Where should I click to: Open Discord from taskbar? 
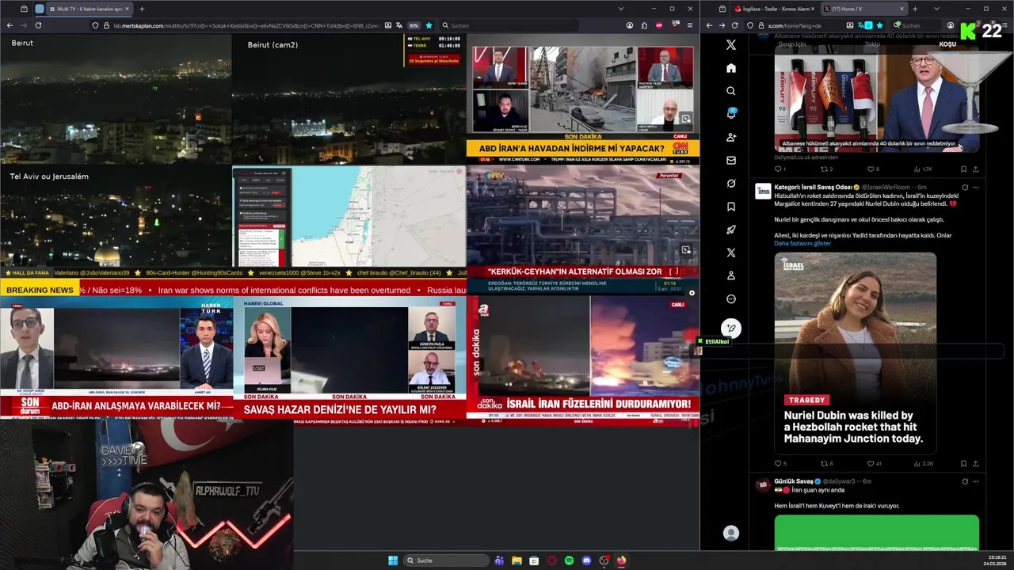pyautogui.click(x=586, y=560)
